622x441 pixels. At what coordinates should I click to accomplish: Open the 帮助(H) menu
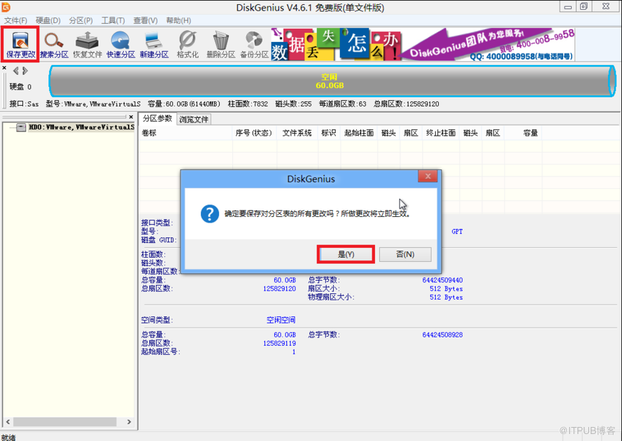[178, 20]
